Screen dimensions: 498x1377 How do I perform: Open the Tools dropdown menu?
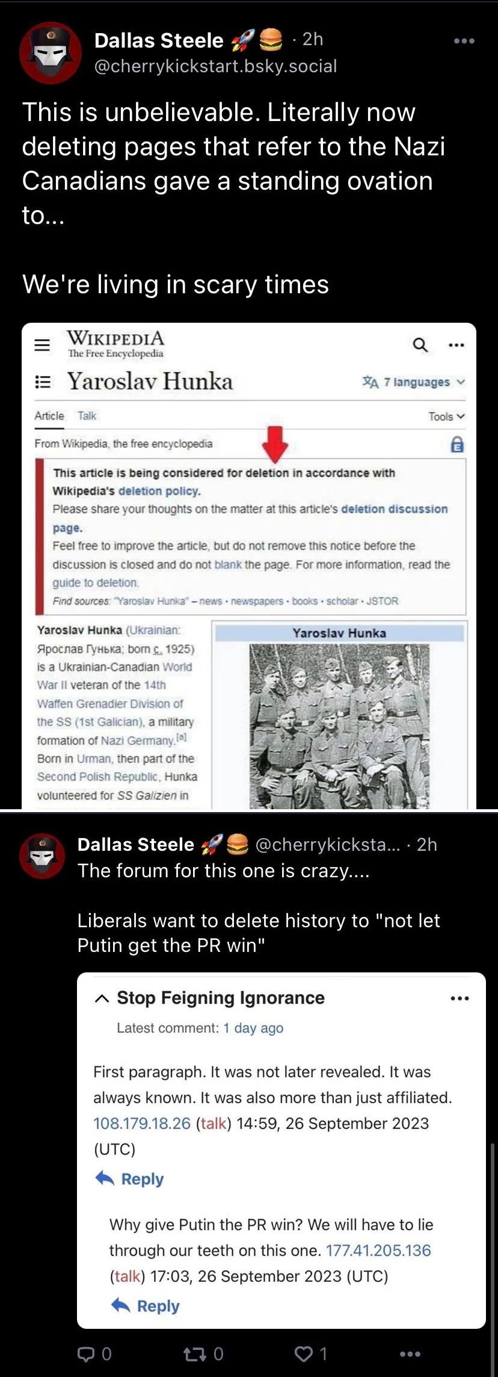click(x=447, y=417)
